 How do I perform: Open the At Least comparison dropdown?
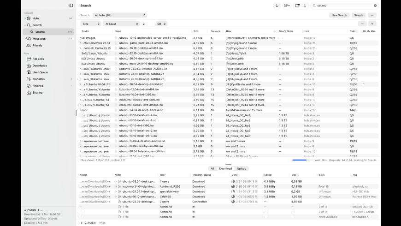[x=122, y=24]
